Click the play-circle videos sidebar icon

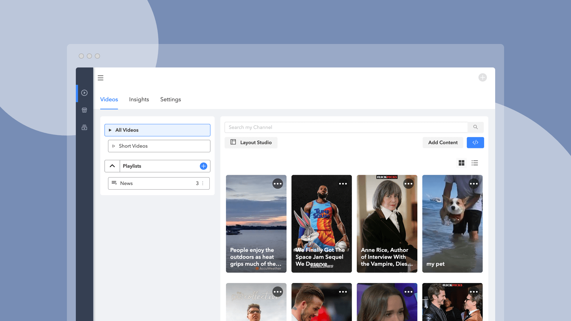[x=84, y=93]
